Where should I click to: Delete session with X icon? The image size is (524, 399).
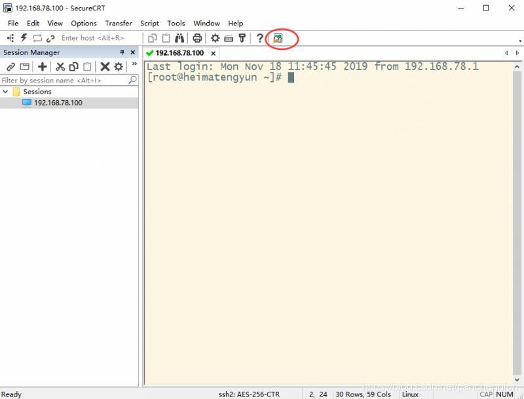pos(105,67)
